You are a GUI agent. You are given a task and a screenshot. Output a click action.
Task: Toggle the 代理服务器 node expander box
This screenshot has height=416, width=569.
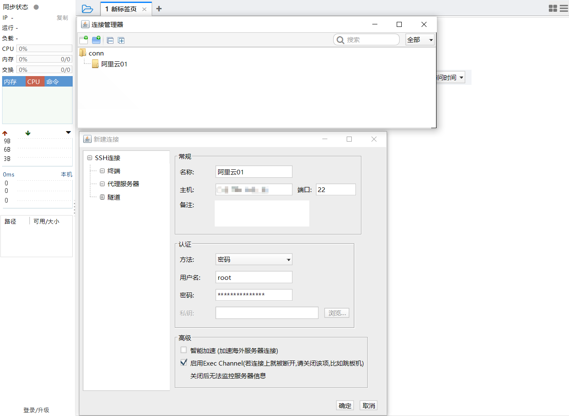[102, 184]
